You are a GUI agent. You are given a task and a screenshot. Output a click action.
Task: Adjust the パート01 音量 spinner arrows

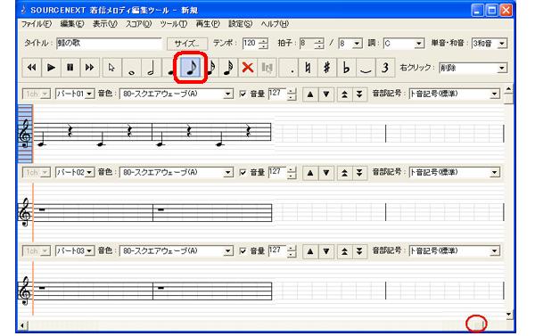292,94
